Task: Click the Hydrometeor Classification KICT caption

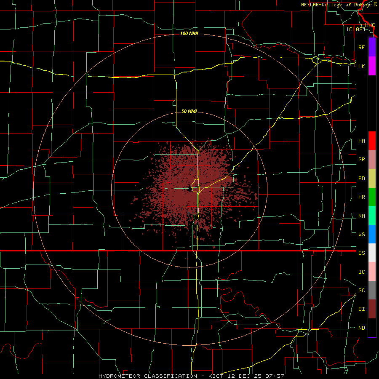Action: 191,376
